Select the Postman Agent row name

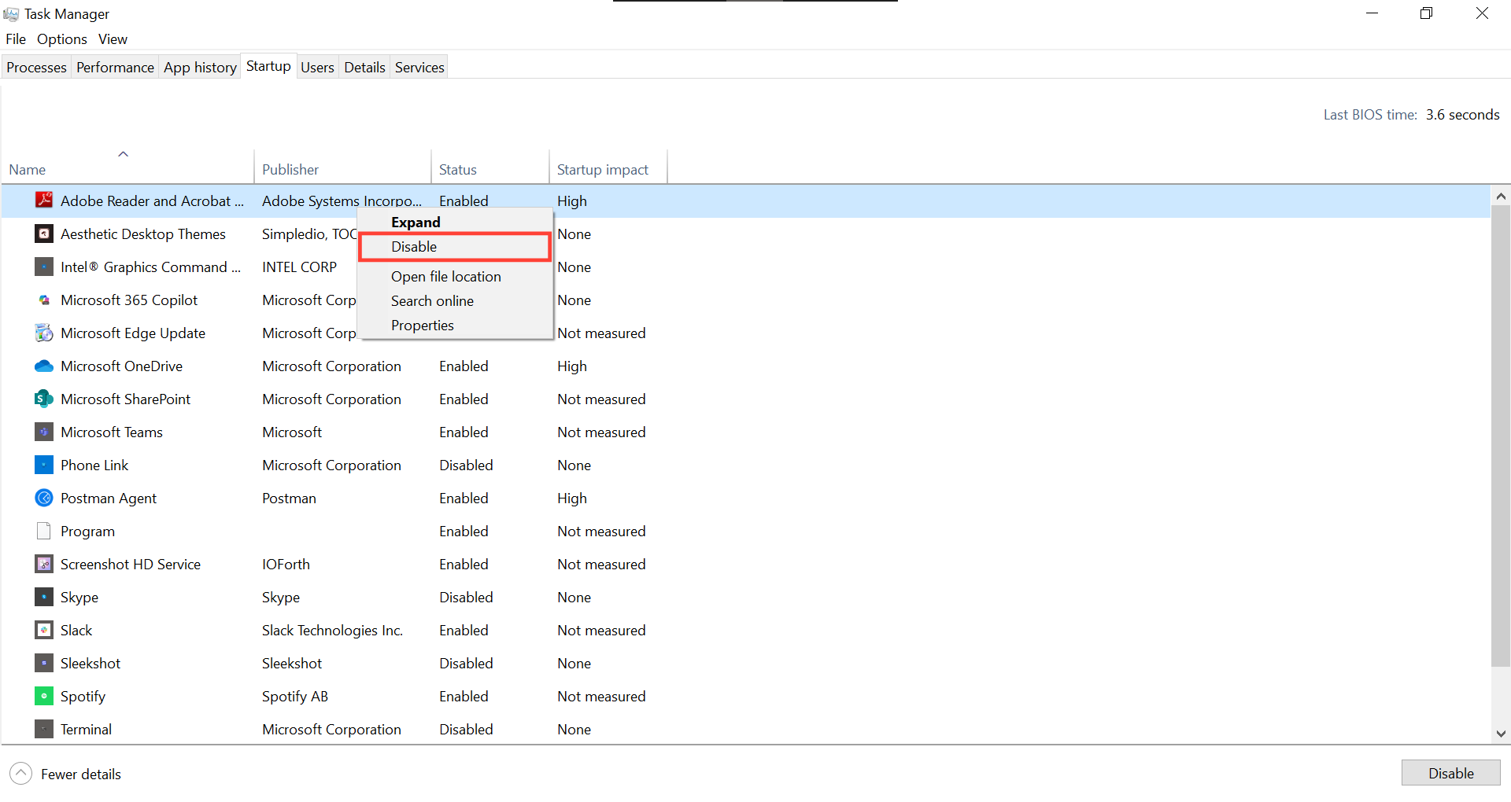point(109,498)
